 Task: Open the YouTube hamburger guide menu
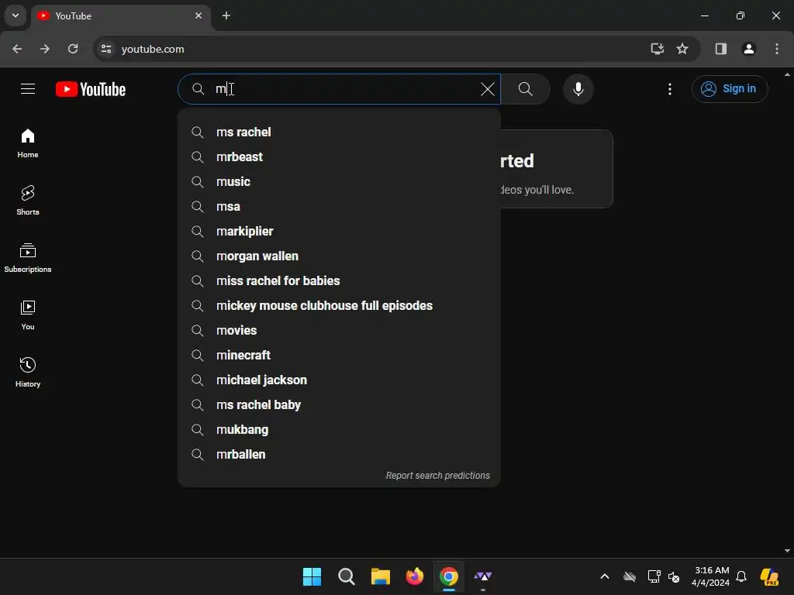28,89
